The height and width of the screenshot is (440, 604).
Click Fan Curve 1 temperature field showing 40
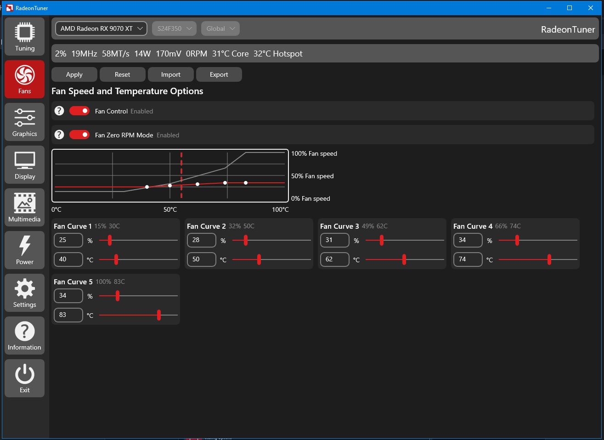click(68, 259)
